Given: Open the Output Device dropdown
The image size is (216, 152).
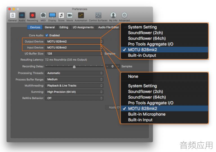Looking at the screenshot, I should (x=74, y=41).
